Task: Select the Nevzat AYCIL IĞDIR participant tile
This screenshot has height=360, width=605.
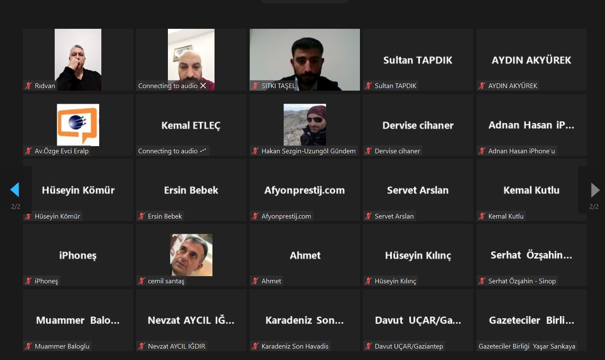Action: click(x=191, y=320)
